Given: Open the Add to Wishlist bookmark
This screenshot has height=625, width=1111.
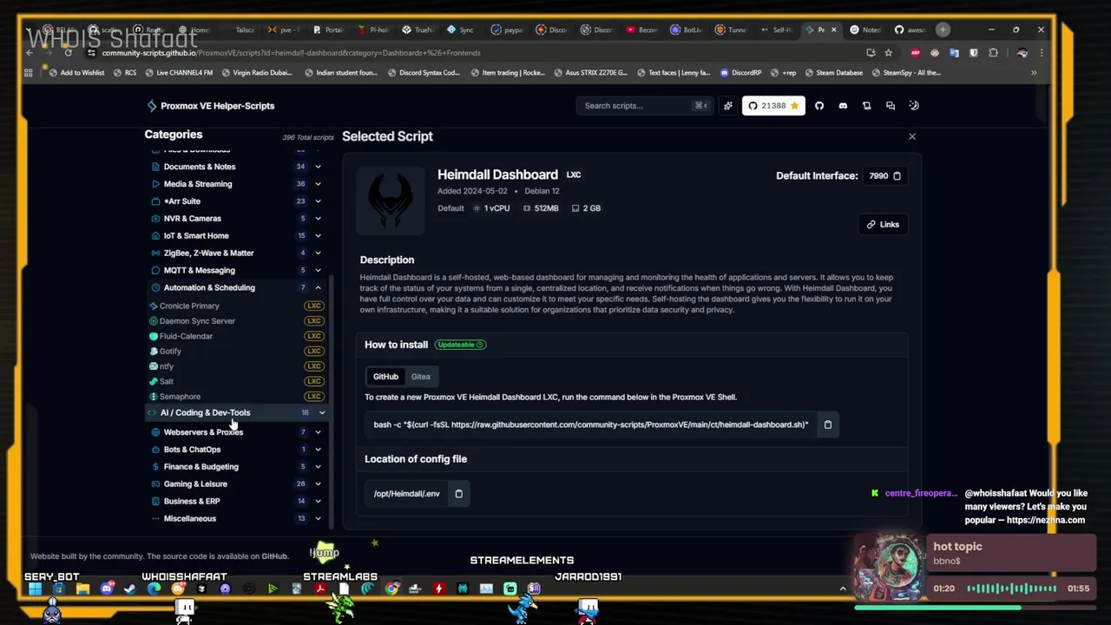Looking at the screenshot, I should point(76,73).
